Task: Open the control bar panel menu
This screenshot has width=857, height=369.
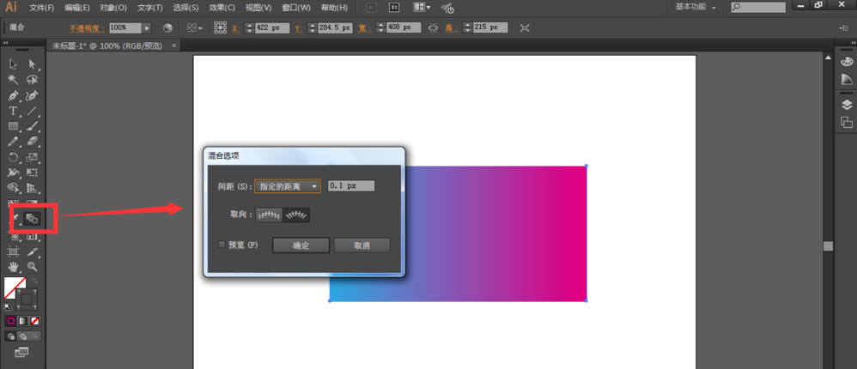Action: [x=843, y=27]
